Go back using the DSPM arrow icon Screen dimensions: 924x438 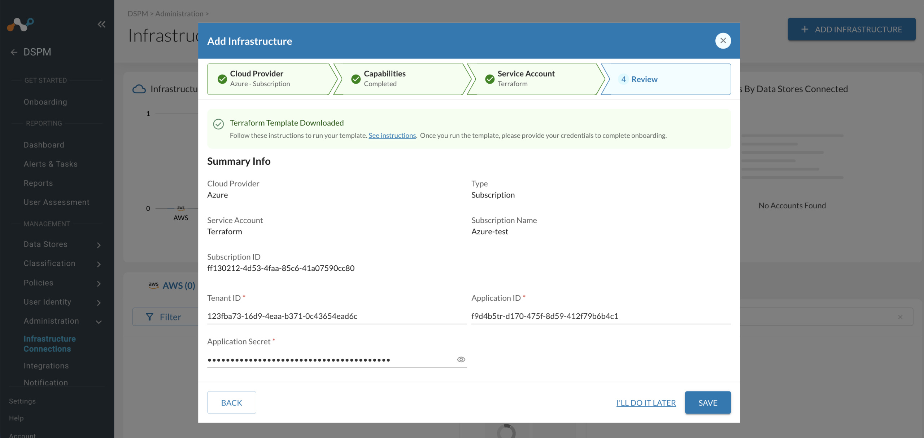point(14,52)
